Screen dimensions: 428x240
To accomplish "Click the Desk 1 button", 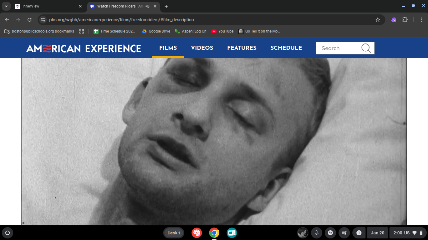I will pyautogui.click(x=174, y=233).
